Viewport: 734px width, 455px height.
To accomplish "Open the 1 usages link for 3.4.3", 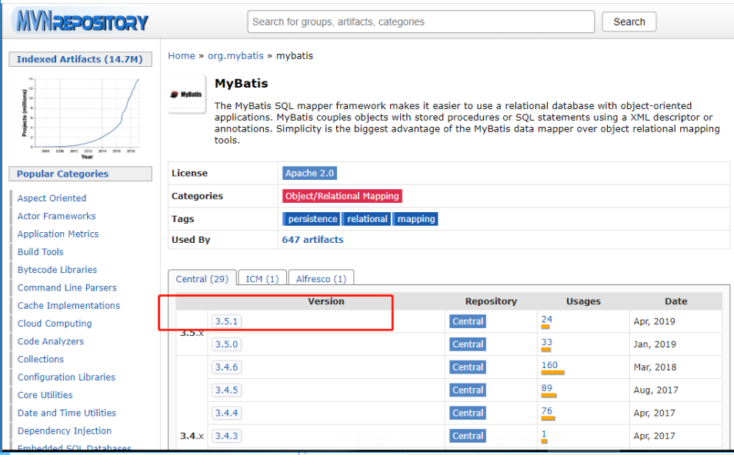I will point(544,434).
